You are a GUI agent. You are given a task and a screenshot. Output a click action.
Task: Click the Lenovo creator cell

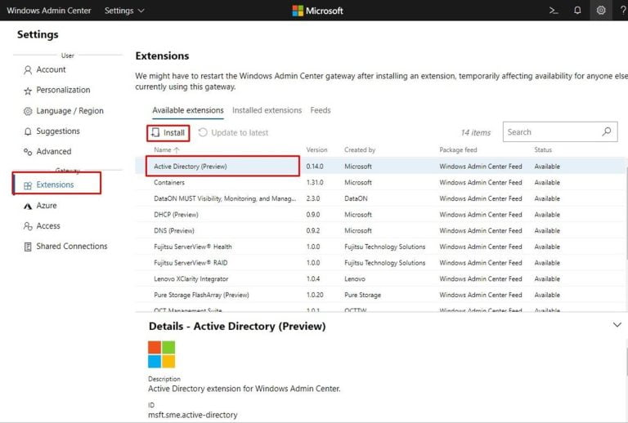[354, 278]
